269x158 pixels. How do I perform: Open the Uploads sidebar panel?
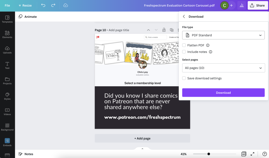coord(7,50)
